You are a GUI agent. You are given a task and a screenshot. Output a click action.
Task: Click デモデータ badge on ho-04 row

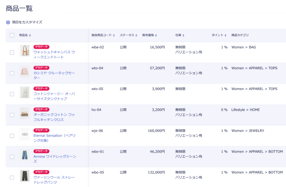tap(41, 109)
